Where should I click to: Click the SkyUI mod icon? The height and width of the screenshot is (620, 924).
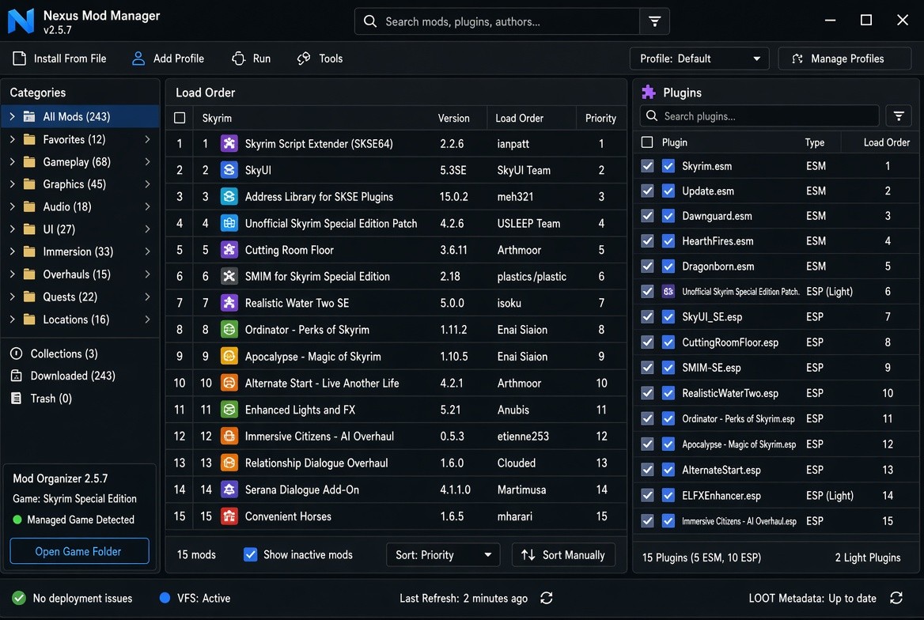tap(229, 170)
